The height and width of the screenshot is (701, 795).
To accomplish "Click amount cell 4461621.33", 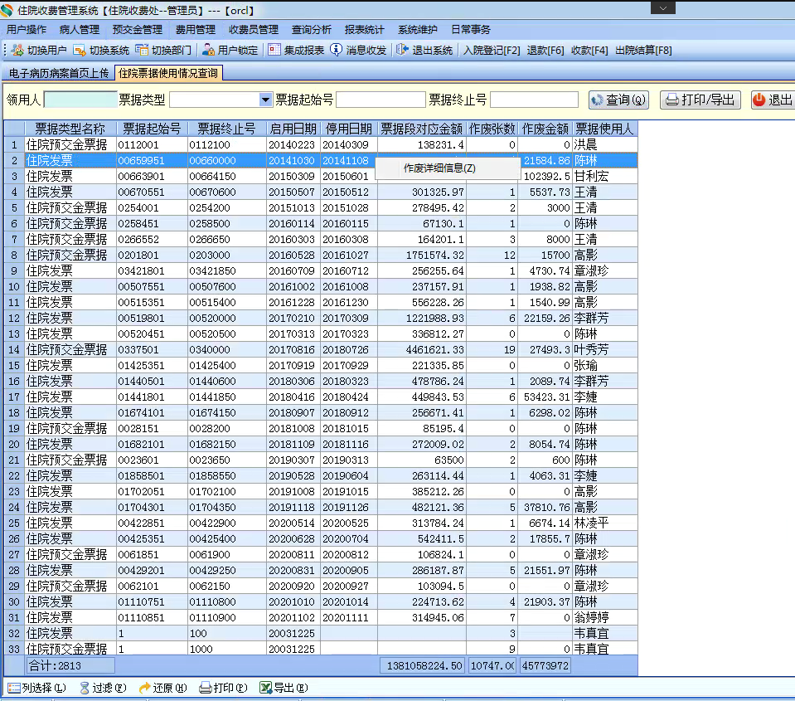I will pos(422,349).
